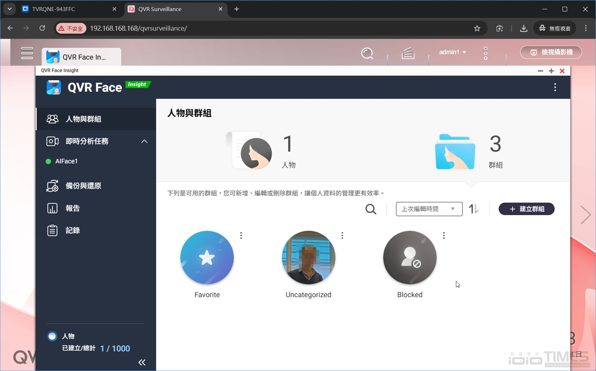Open the admin1 account dropdown
Viewport: 596px width, 371px height.
452,52
